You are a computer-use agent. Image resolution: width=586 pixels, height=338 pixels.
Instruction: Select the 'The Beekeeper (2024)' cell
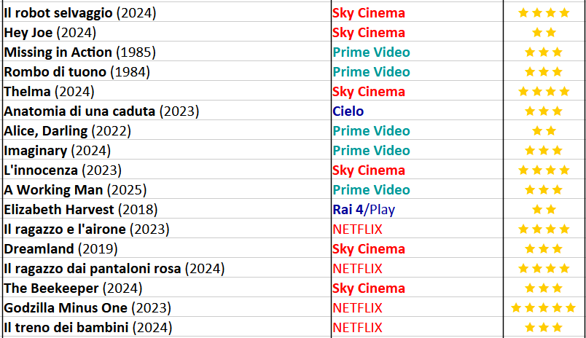point(167,288)
